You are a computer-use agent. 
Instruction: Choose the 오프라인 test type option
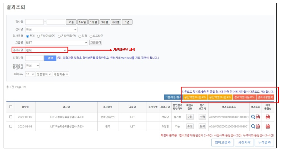[91, 36]
